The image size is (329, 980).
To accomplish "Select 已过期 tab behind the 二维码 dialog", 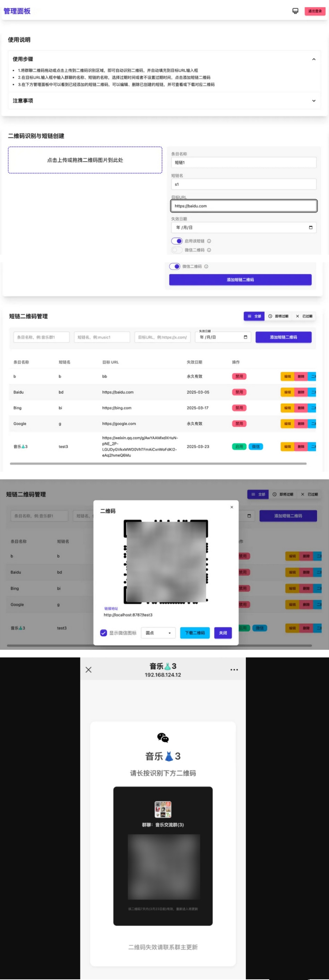I will [x=309, y=494].
